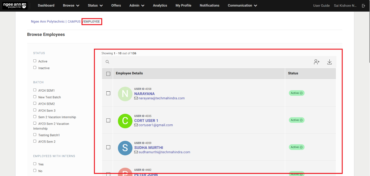Go to the Analytics menu item
The width and height of the screenshot is (370, 176).
tap(160, 5)
